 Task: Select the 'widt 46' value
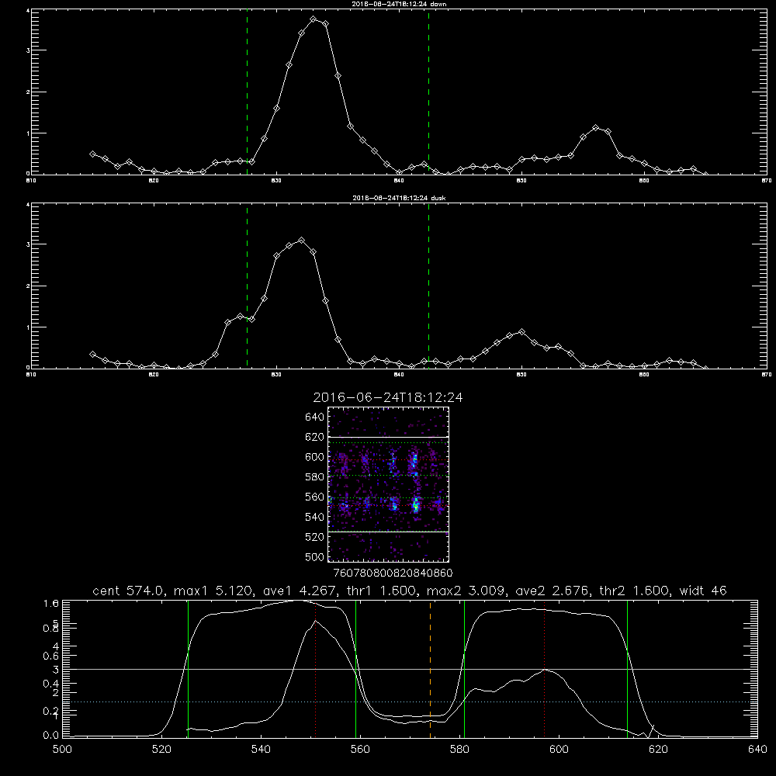tap(703, 591)
